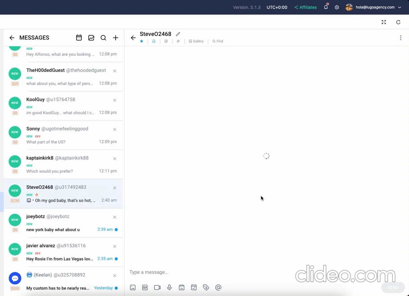Remove joeybotz chat from the list
The width and height of the screenshot is (409, 296).
(x=115, y=217)
